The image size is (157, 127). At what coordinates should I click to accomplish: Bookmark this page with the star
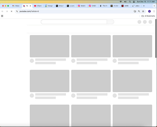tap(143, 11)
